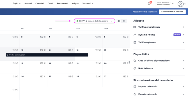Image resolution: width=188 pixels, height=111 pixels.
Task: Click the Esporta calendario share icon
Action: (x=135, y=94)
